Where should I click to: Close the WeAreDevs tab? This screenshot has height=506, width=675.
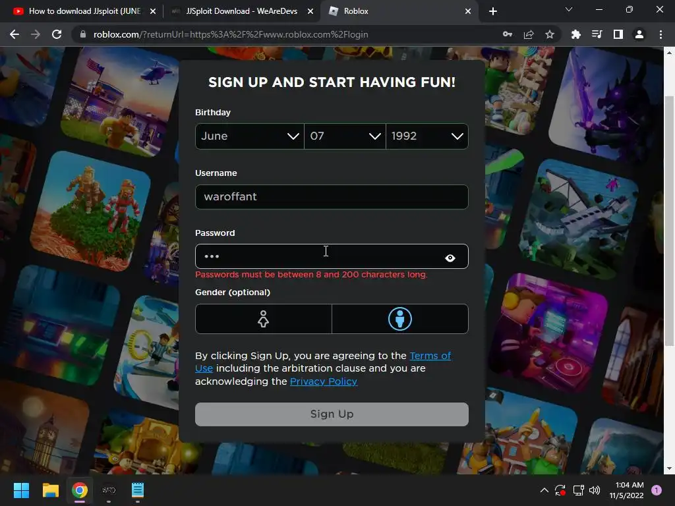(310, 11)
